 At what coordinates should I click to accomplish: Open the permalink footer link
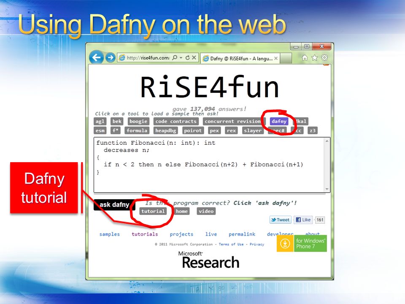click(x=242, y=234)
